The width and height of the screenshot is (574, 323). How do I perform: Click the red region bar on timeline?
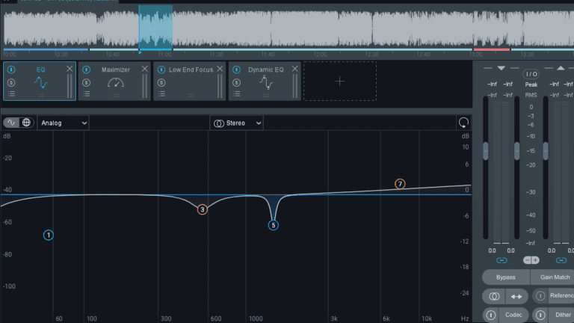491,49
